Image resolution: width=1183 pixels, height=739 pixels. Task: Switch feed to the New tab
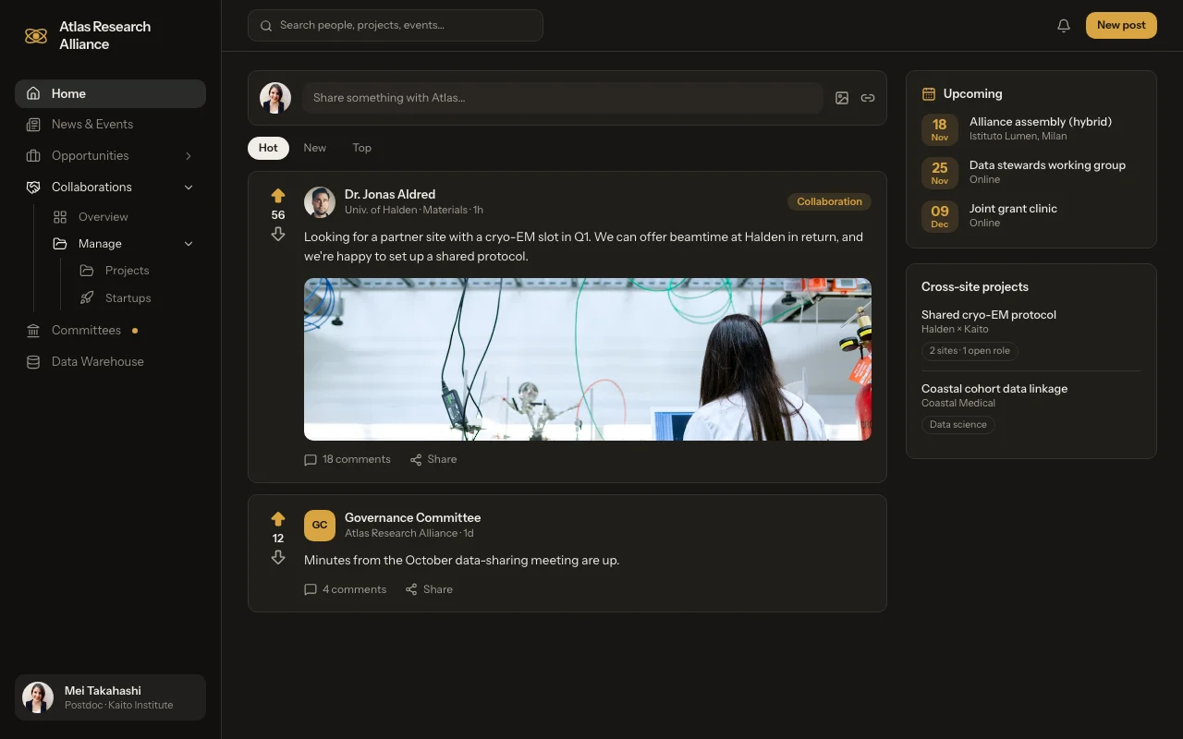pyautogui.click(x=315, y=148)
